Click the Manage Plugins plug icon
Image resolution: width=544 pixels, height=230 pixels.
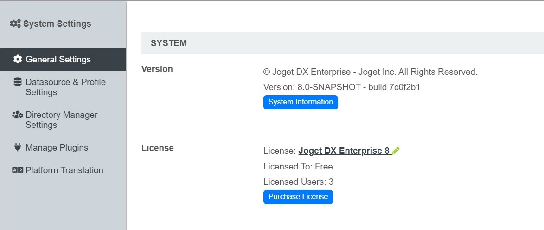pos(17,147)
